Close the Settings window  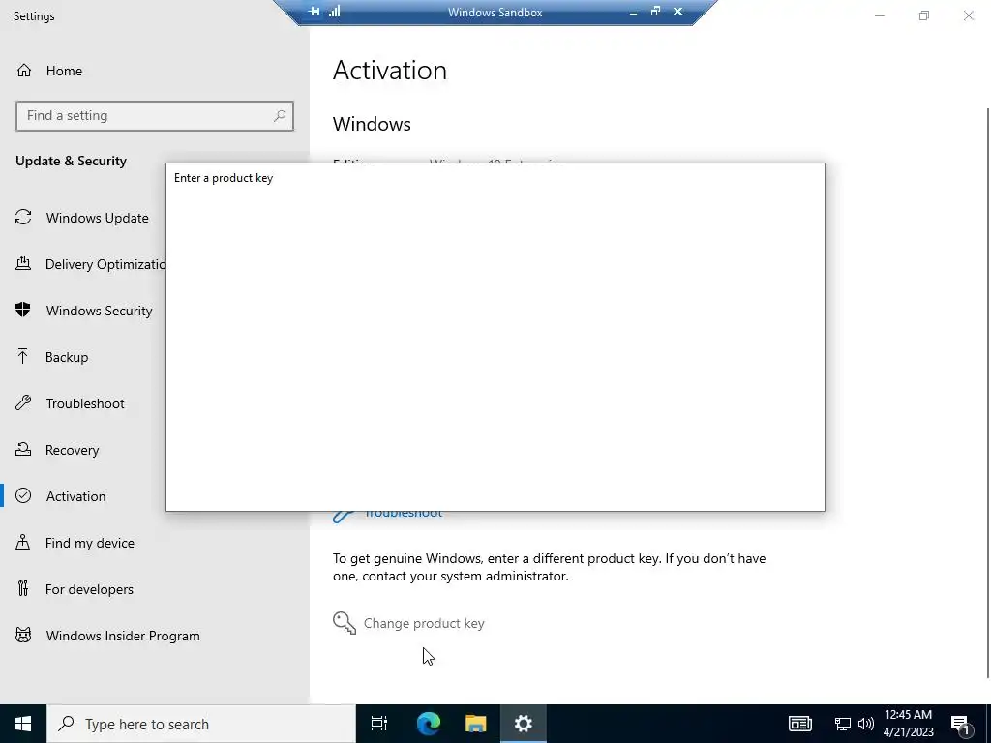coord(968,15)
